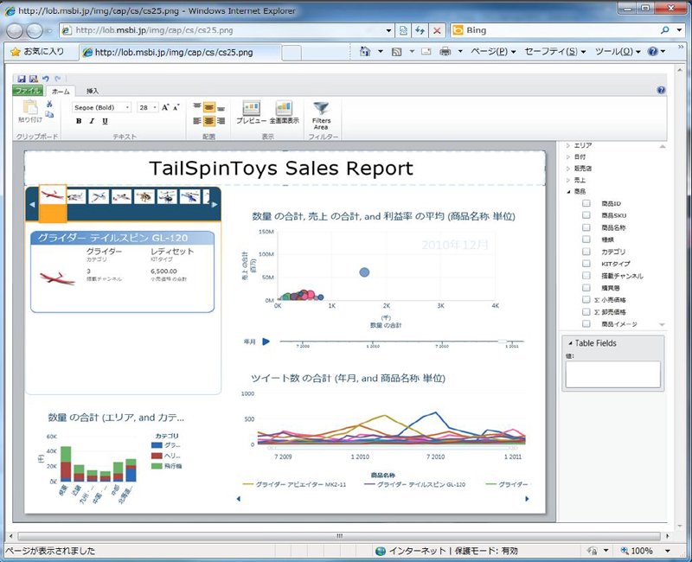Align text right in 配置 group
The width and height of the screenshot is (692, 562).
point(221,120)
